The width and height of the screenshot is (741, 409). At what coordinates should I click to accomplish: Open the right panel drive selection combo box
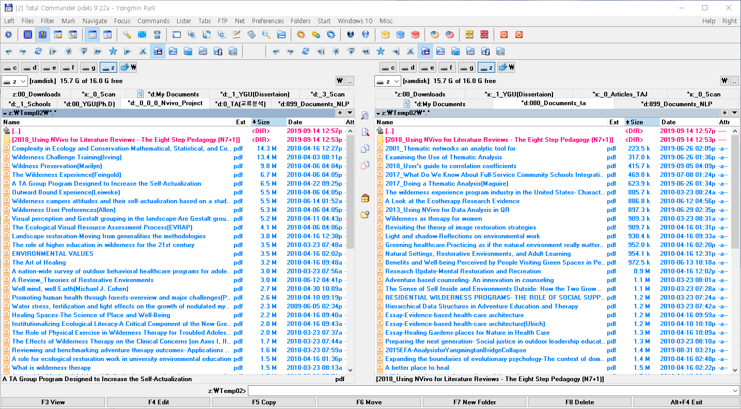[388, 81]
